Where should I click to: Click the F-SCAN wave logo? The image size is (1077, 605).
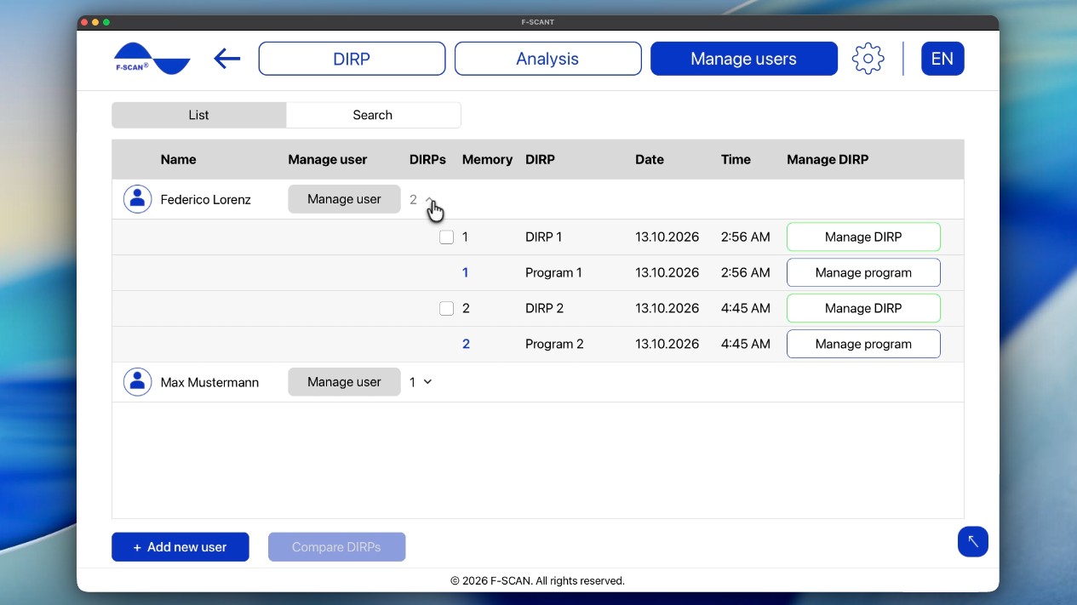pyautogui.click(x=152, y=59)
